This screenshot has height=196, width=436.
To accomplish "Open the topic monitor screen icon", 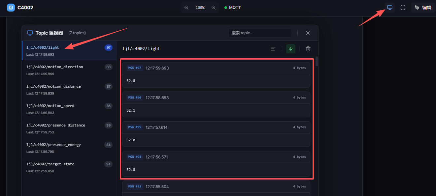I will point(390,8).
